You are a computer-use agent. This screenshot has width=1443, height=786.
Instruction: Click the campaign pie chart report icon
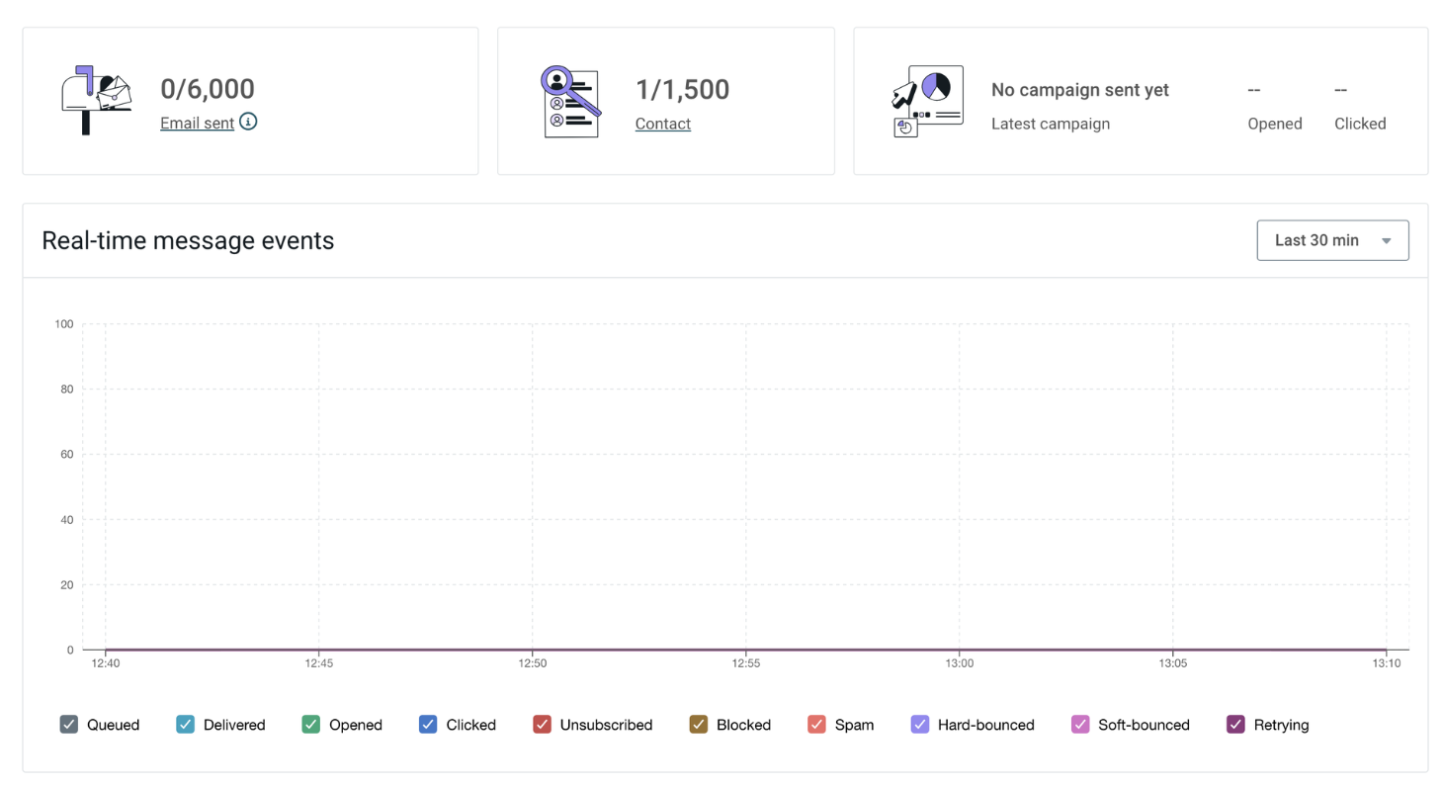coord(927,102)
